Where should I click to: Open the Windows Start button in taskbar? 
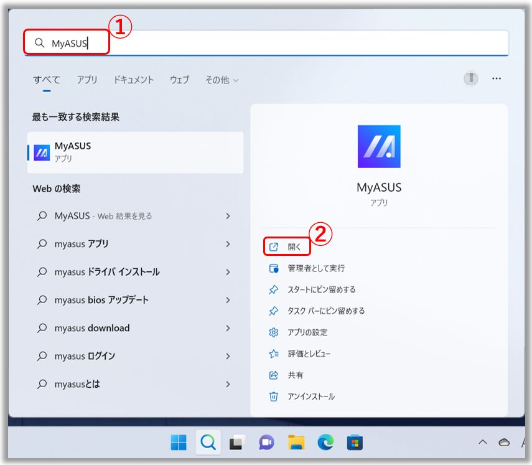click(x=179, y=442)
